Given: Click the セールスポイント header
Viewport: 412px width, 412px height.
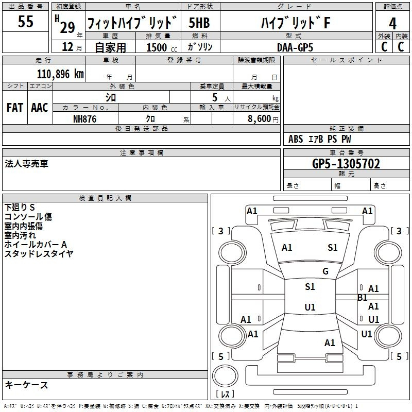Looking at the screenshot, I should (x=346, y=60).
